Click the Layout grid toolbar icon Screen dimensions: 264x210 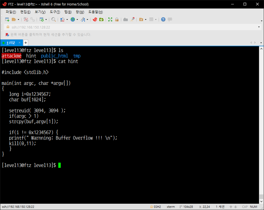[x=151, y=20]
